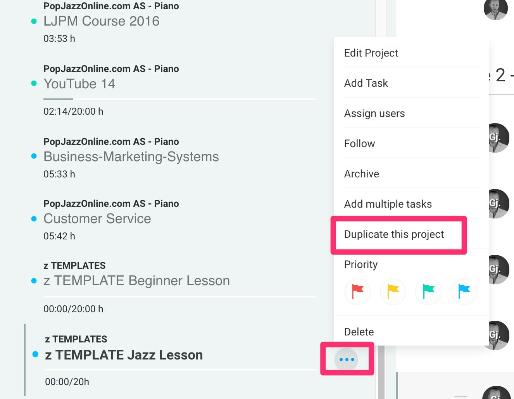Click the three-dots menu for Jazz Lesson
The width and height of the screenshot is (514, 399).
tap(346, 359)
